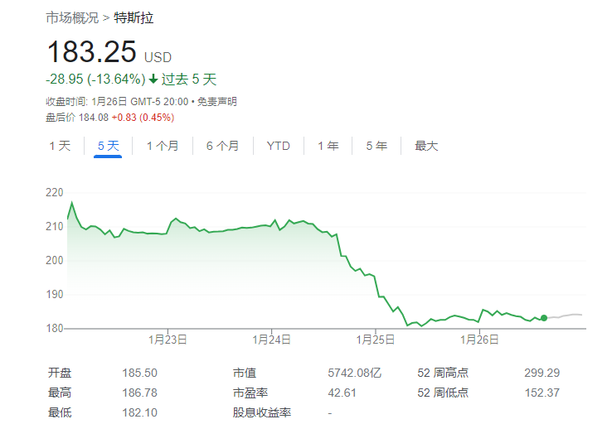Click the 1月26日 axis label

point(479,340)
